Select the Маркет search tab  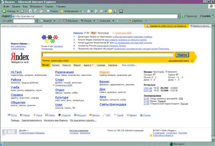coord(77,65)
